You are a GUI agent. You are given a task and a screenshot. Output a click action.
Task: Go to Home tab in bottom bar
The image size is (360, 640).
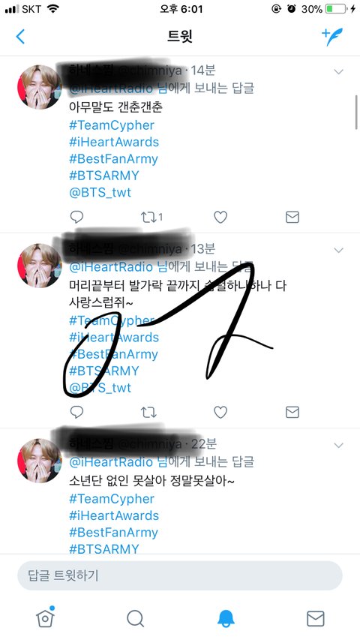46,617
